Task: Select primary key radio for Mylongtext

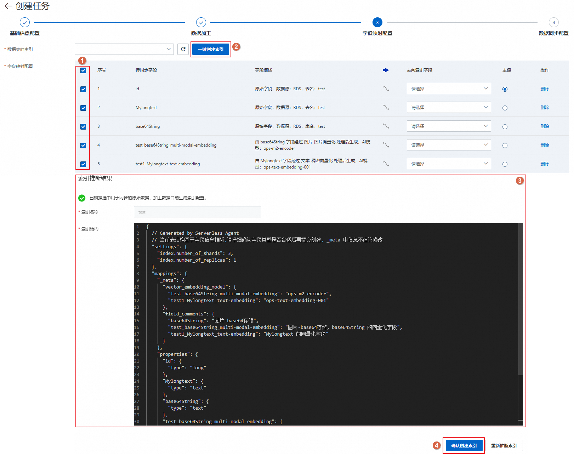Action: coord(505,108)
